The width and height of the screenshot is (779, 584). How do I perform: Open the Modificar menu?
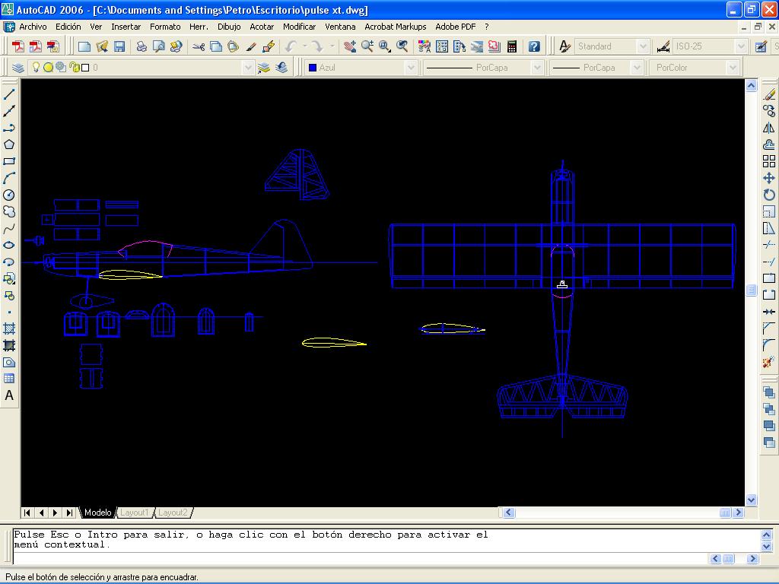[x=299, y=27]
